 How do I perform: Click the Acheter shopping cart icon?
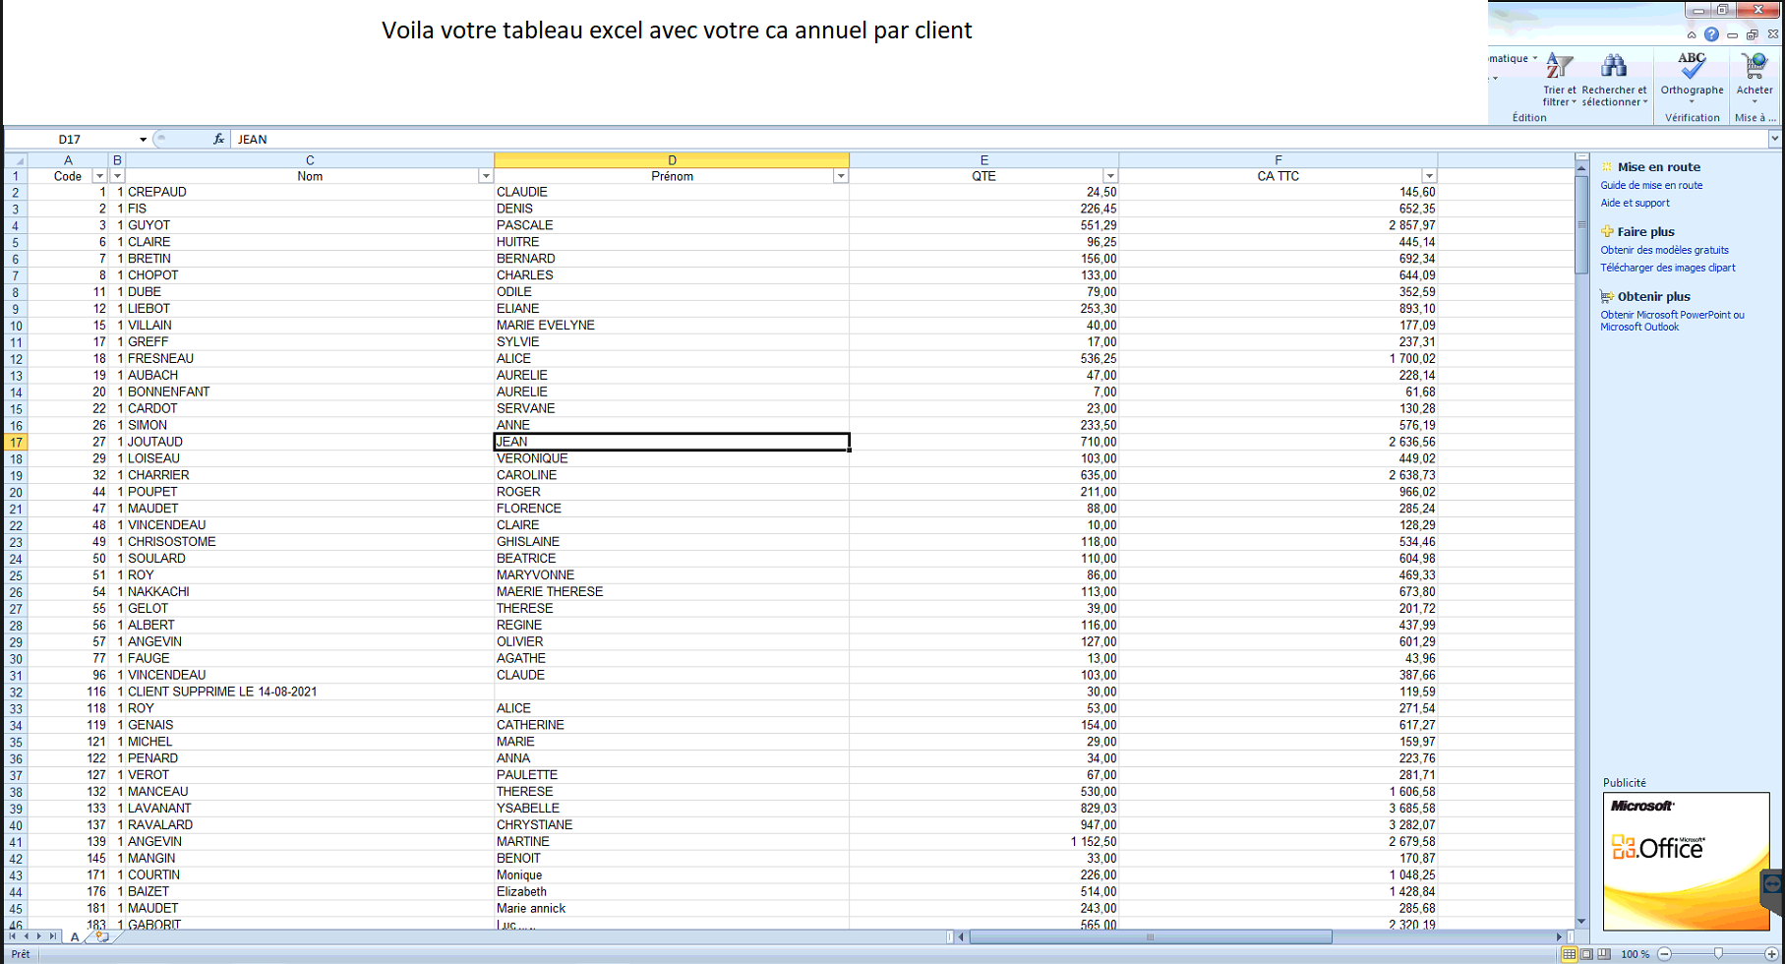pos(1754,67)
